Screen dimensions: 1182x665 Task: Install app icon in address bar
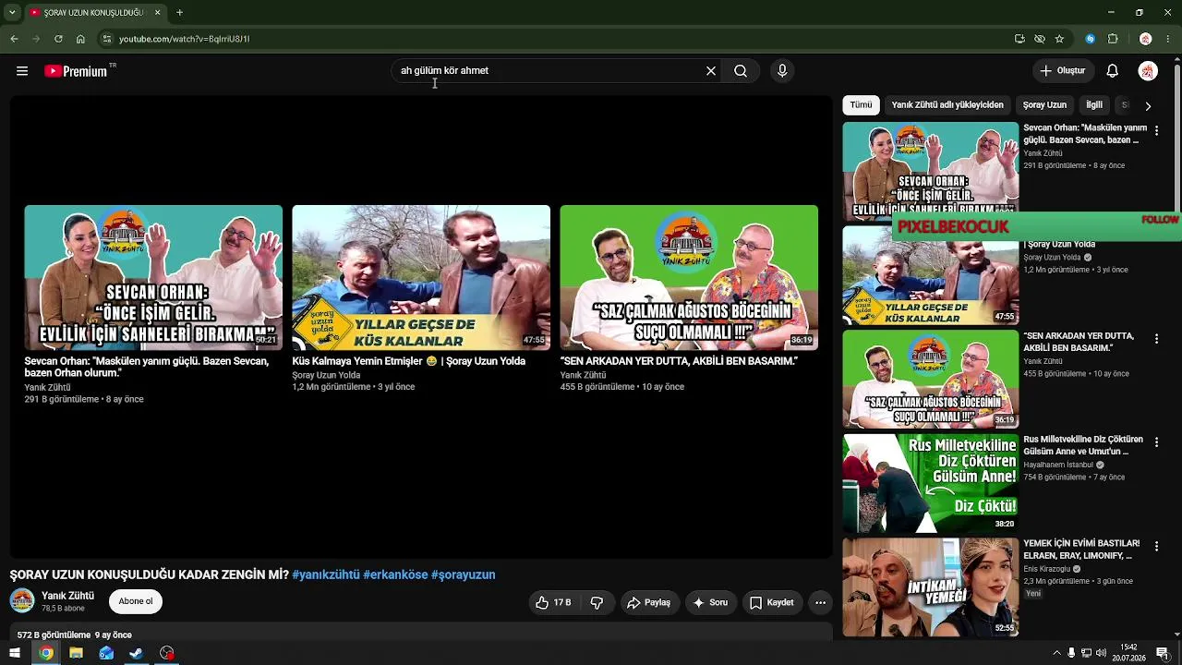point(1019,39)
